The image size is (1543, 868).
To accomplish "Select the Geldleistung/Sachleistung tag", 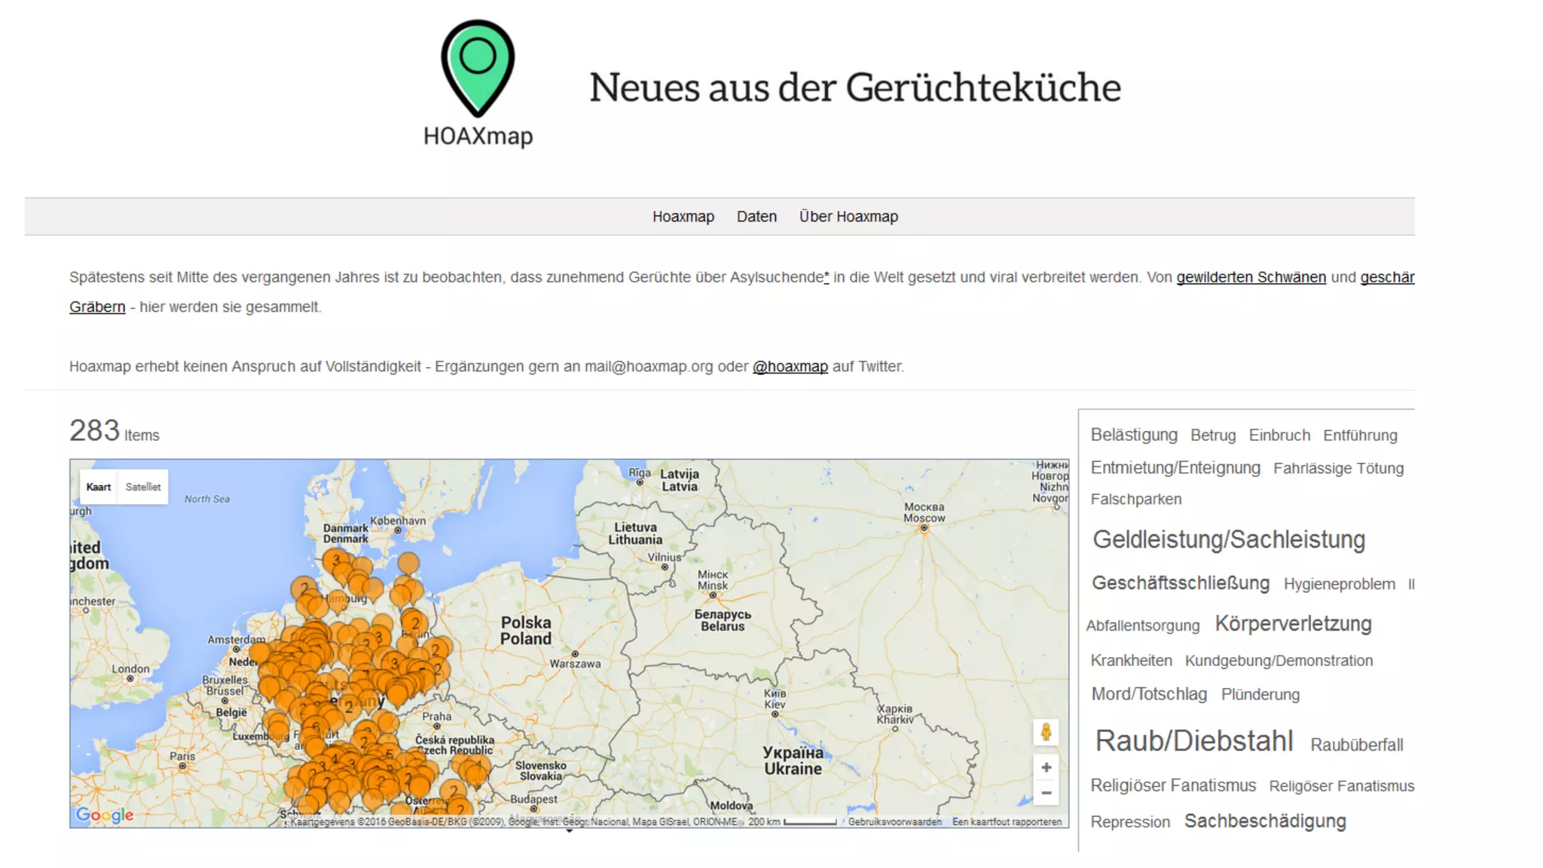I will pyautogui.click(x=1229, y=539).
